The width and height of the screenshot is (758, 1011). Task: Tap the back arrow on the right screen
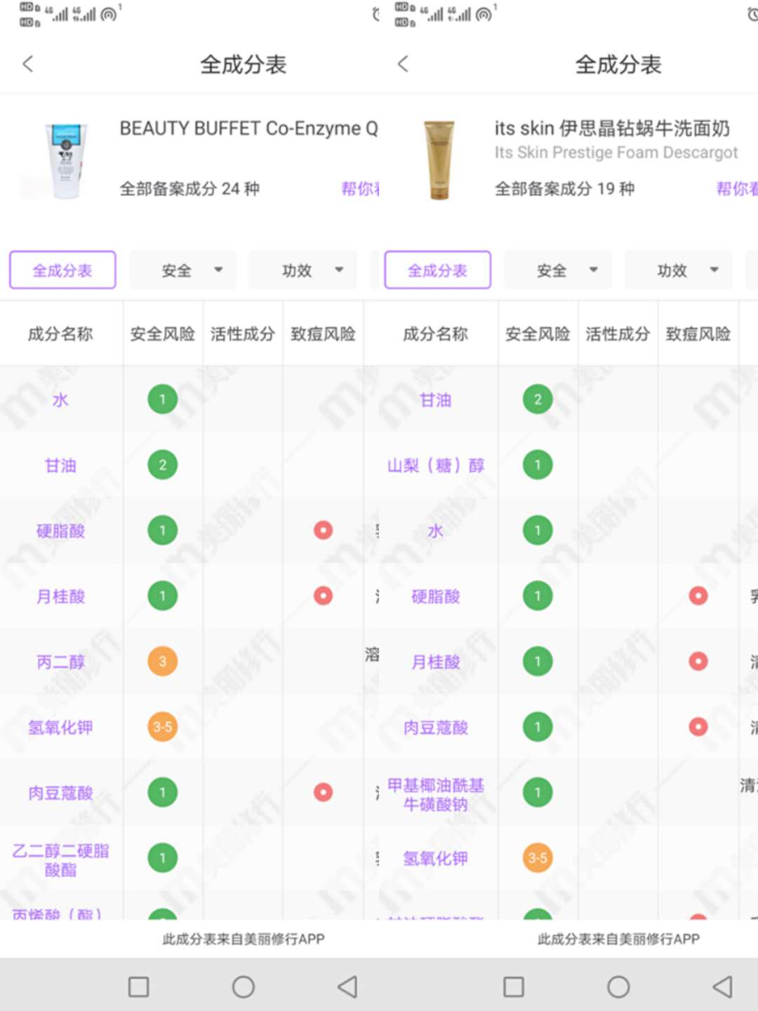[403, 63]
